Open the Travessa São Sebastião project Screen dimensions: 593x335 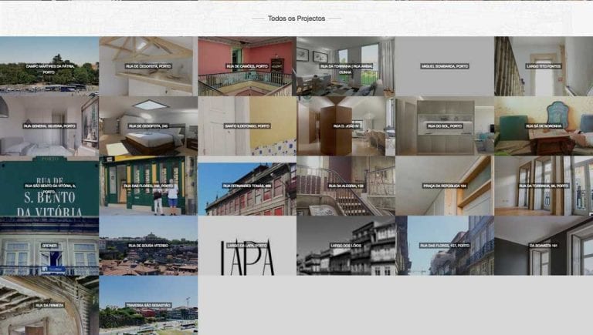click(148, 305)
